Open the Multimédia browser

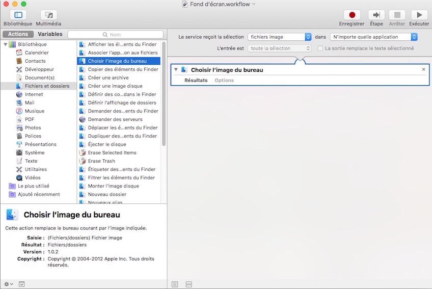point(48,15)
